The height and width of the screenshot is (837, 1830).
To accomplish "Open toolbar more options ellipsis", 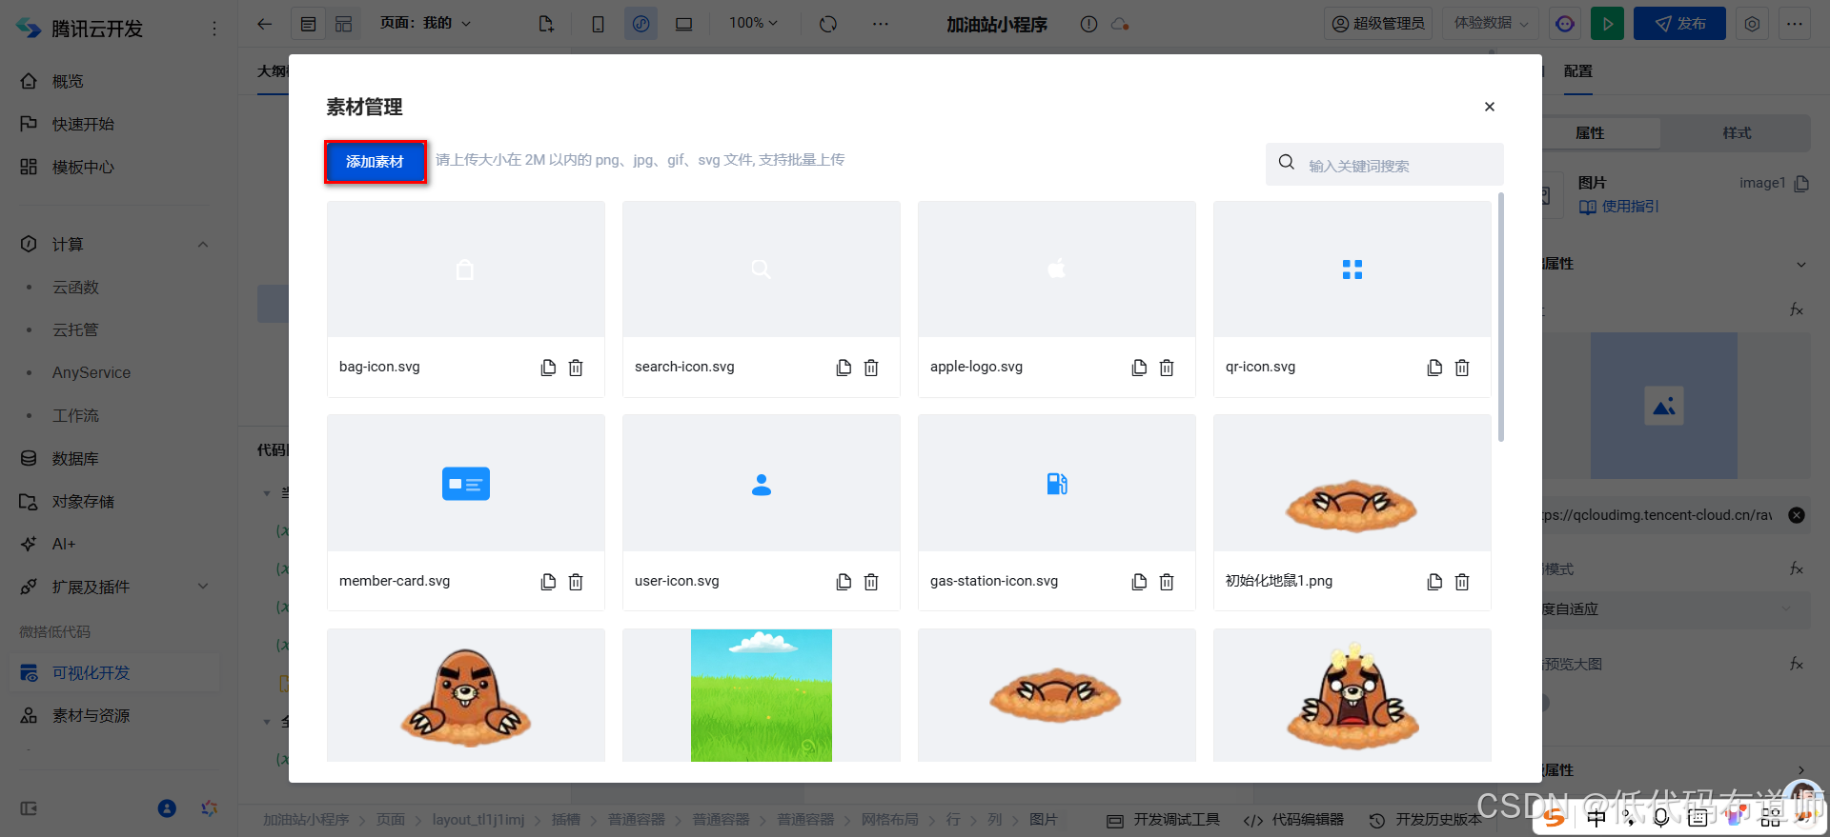I will tap(880, 24).
